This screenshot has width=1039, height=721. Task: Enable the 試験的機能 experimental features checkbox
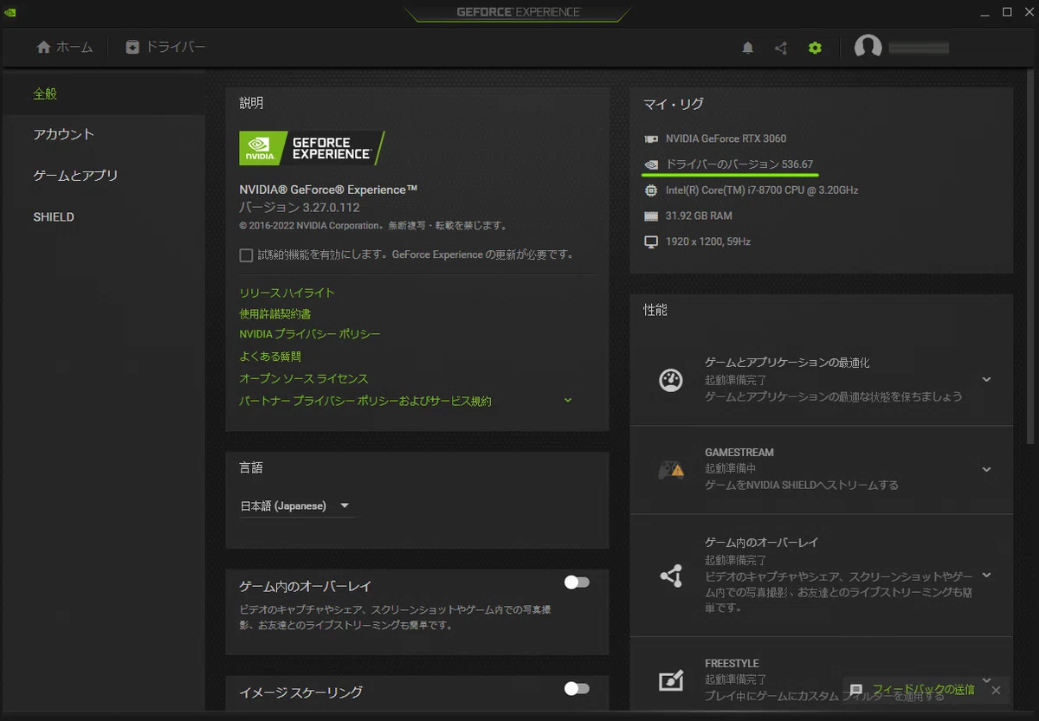246,255
